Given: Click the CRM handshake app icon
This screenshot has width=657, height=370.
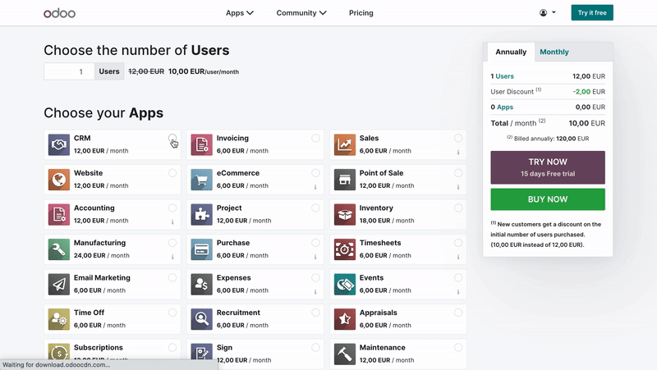Looking at the screenshot, I should coord(58,145).
